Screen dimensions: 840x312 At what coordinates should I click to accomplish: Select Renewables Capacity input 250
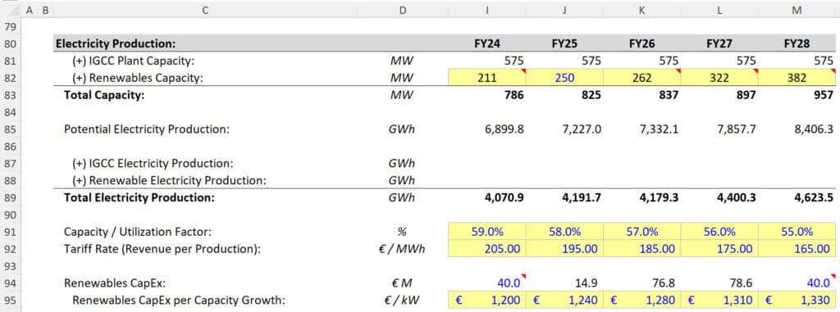click(x=564, y=78)
